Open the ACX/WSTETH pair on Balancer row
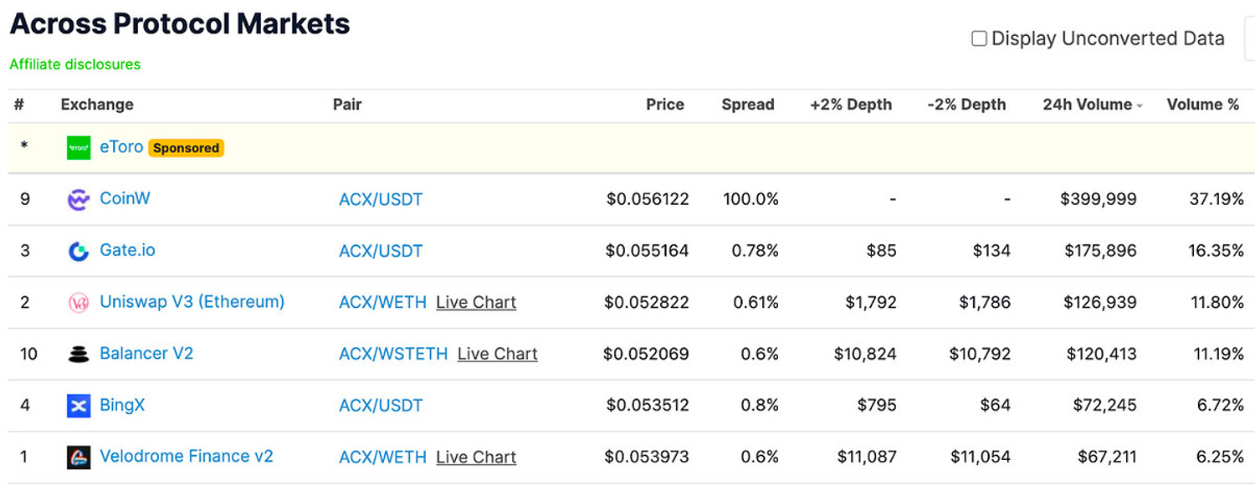Image resolution: width=1255 pixels, height=486 pixels. 393,355
